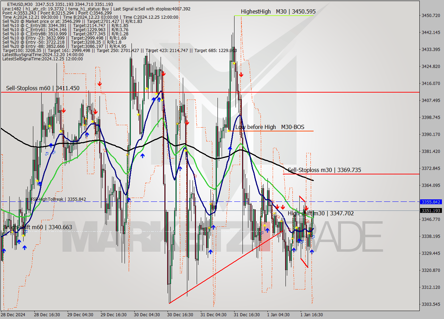Click the 3355.842 price tag on axis

pyautogui.click(x=430, y=202)
